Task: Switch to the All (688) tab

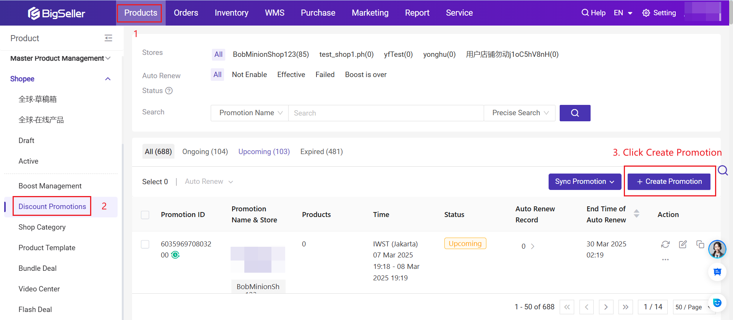Action: pos(158,151)
